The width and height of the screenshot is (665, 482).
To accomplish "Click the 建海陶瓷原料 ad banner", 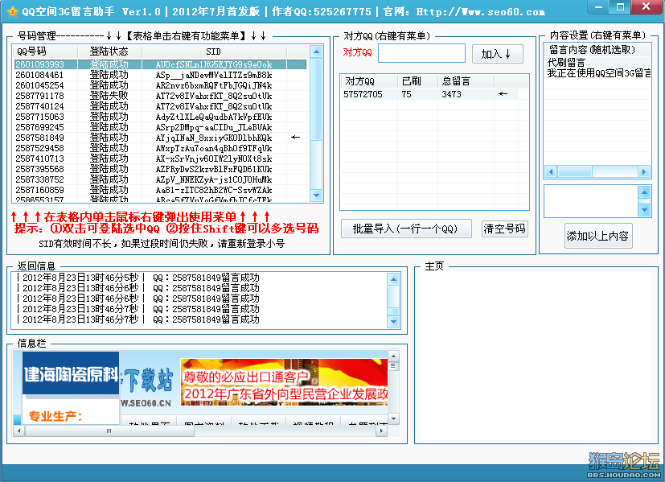I will [x=71, y=373].
